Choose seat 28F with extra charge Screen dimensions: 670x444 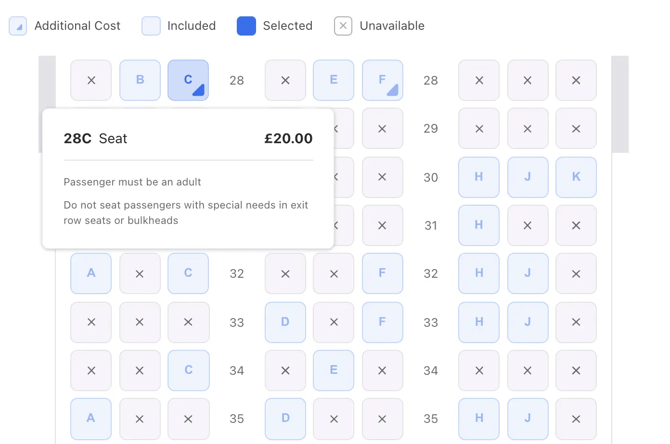382,80
